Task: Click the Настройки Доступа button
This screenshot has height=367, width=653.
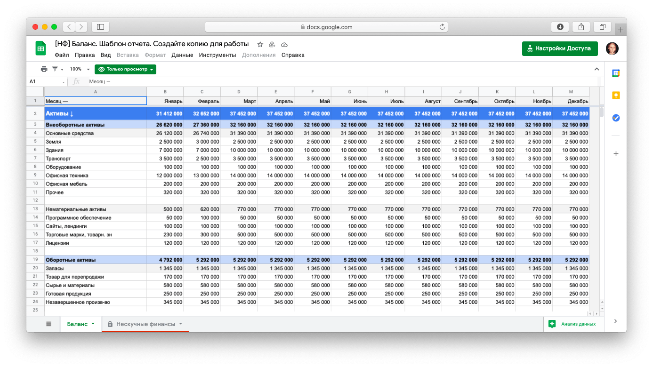Action: point(559,48)
